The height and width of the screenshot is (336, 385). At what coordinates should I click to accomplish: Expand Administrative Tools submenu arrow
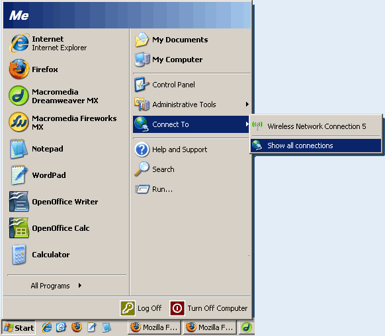(247, 105)
